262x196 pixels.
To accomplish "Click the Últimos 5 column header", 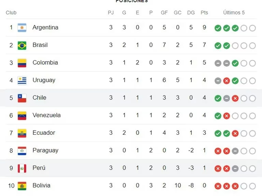I will [x=234, y=13].
